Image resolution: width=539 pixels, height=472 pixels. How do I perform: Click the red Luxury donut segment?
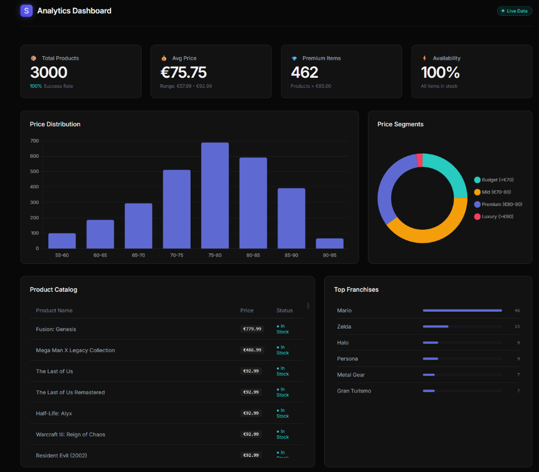click(420, 160)
